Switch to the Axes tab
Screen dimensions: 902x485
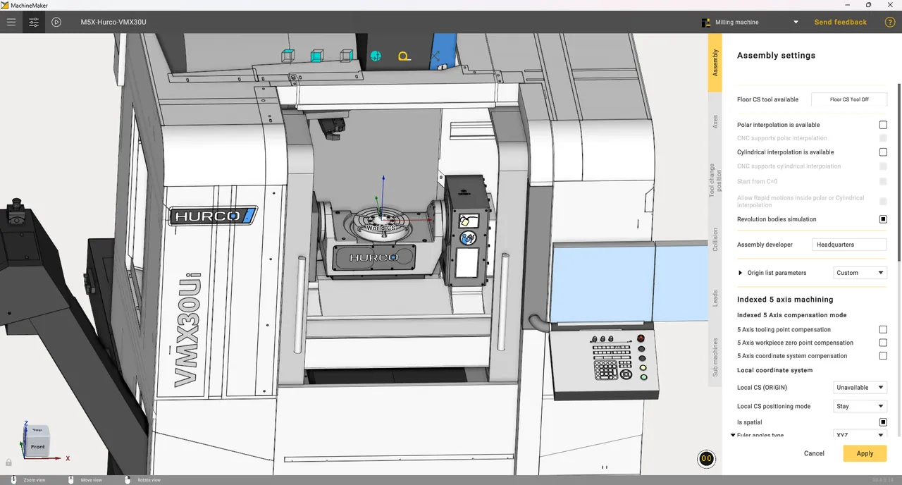715,121
